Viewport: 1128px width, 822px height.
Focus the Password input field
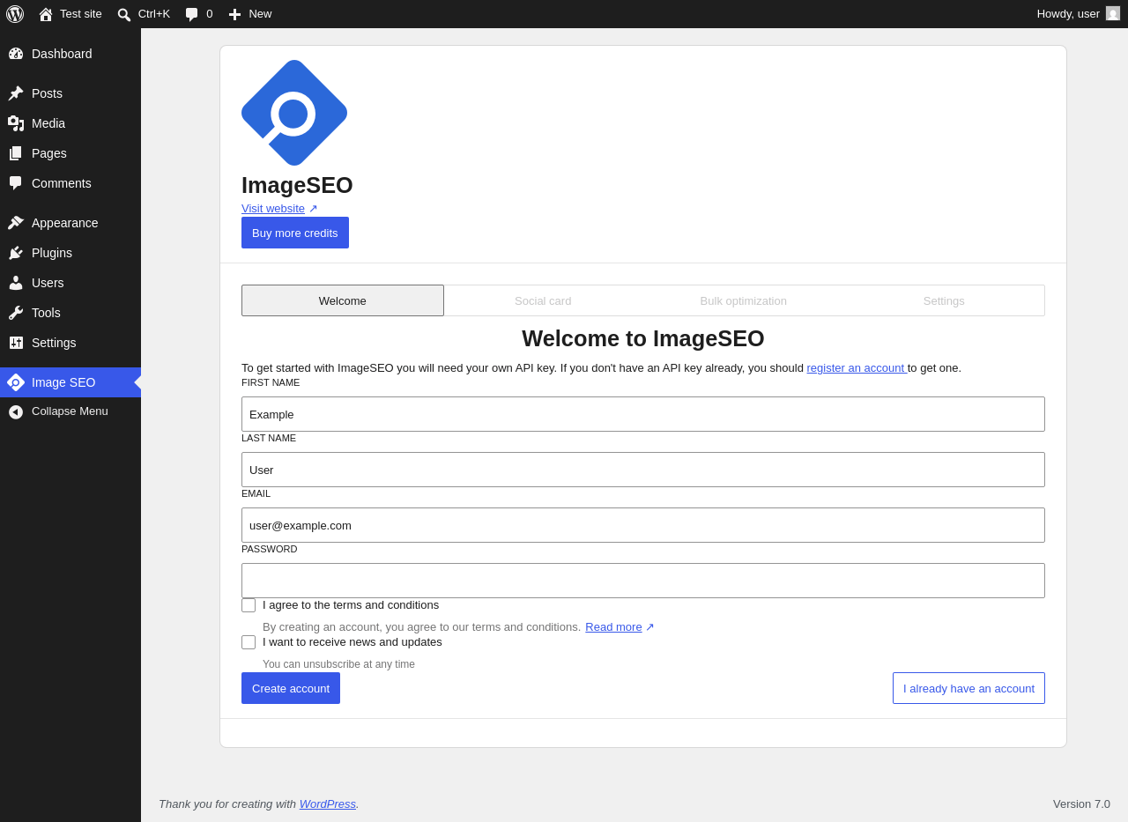tap(643, 581)
